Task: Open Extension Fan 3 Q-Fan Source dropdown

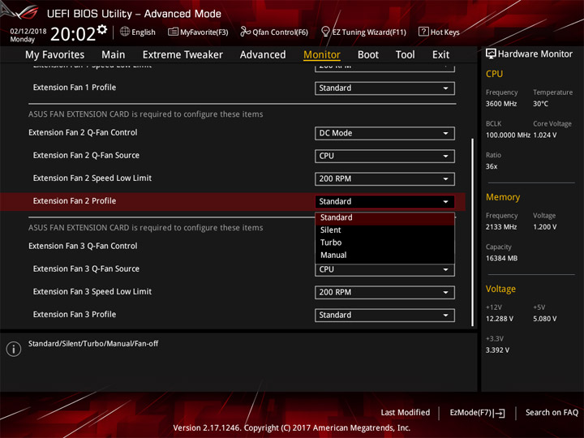Action: tap(384, 269)
